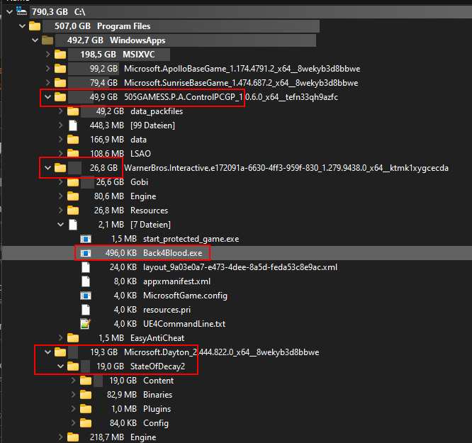Expand the Gobi folder
The height and width of the screenshot is (443, 472).
click(x=60, y=182)
